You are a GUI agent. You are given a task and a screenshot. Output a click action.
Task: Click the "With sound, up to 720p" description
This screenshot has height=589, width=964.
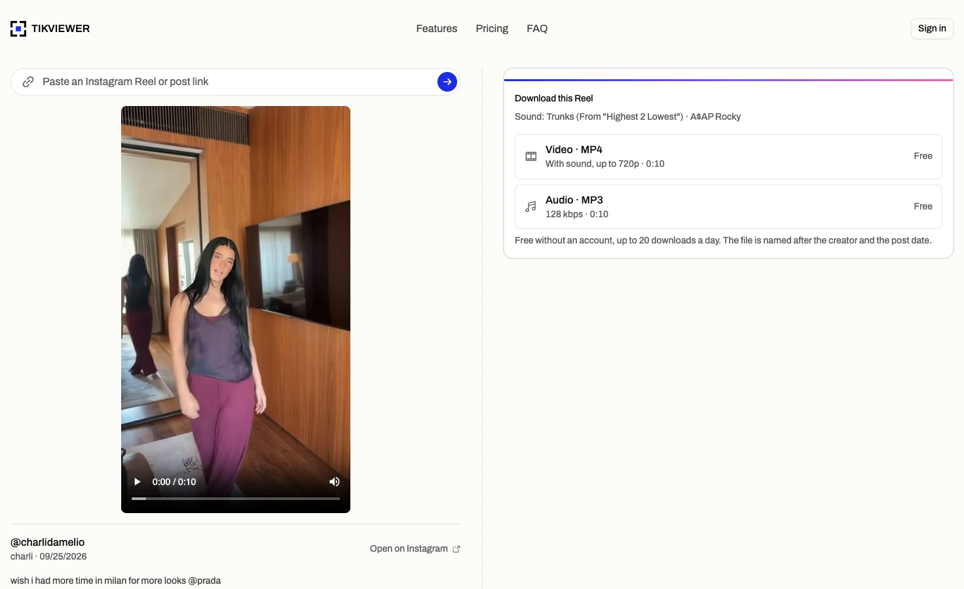click(x=605, y=164)
